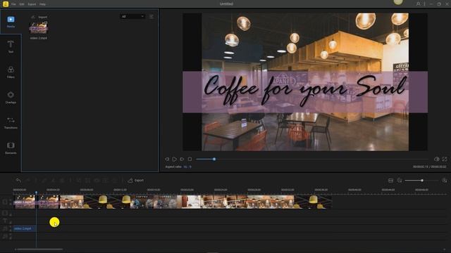
Task: Undo the last action in toolbar
Action: click(x=18, y=180)
